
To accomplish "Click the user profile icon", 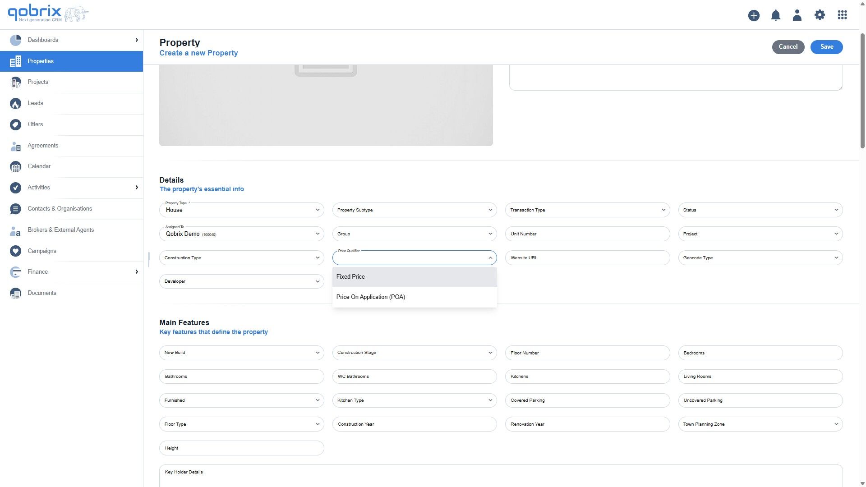I will 797,15.
